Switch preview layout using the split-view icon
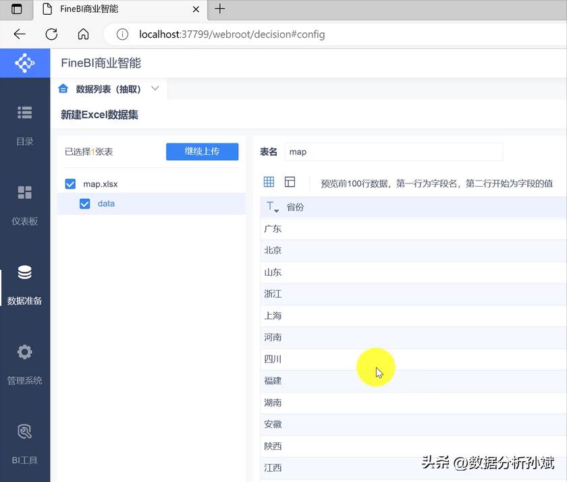Image resolution: width=567 pixels, height=482 pixels. click(x=292, y=181)
